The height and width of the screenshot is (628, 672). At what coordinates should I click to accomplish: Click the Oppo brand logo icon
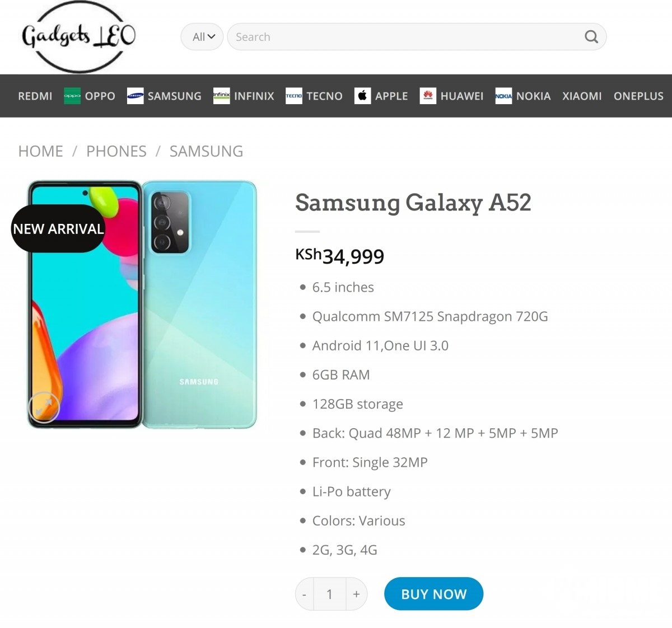click(x=72, y=96)
